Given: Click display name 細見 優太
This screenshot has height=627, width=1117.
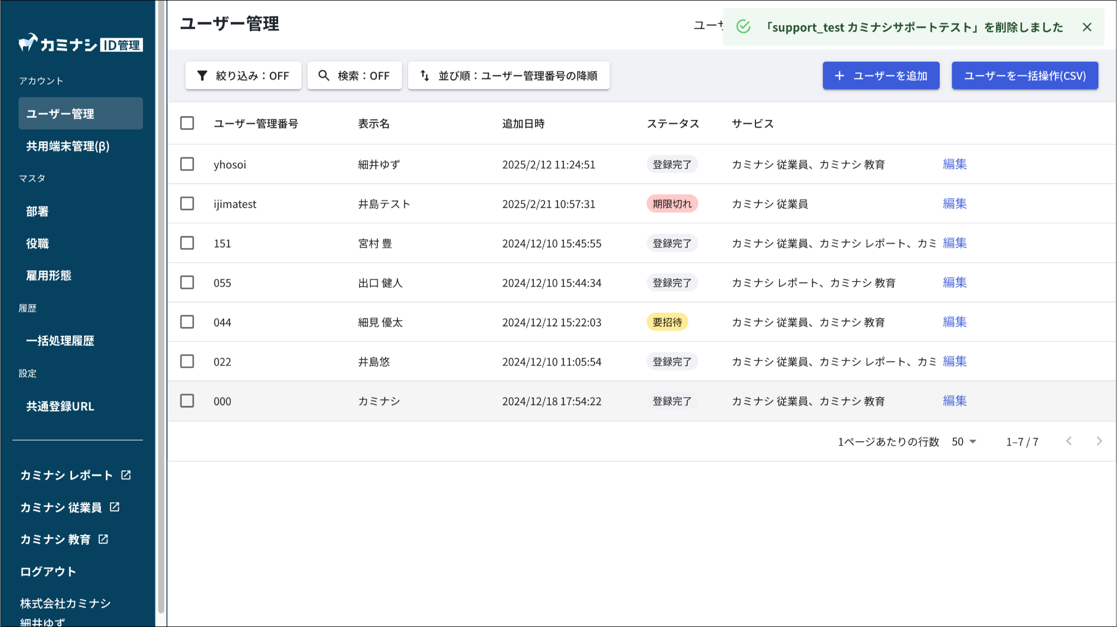Looking at the screenshot, I should 380,322.
